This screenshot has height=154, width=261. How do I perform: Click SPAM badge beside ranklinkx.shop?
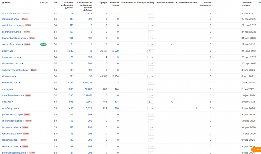pos(23,140)
